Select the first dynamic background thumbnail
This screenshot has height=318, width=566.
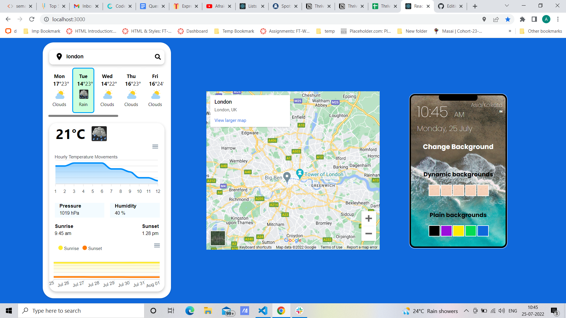point(434,190)
